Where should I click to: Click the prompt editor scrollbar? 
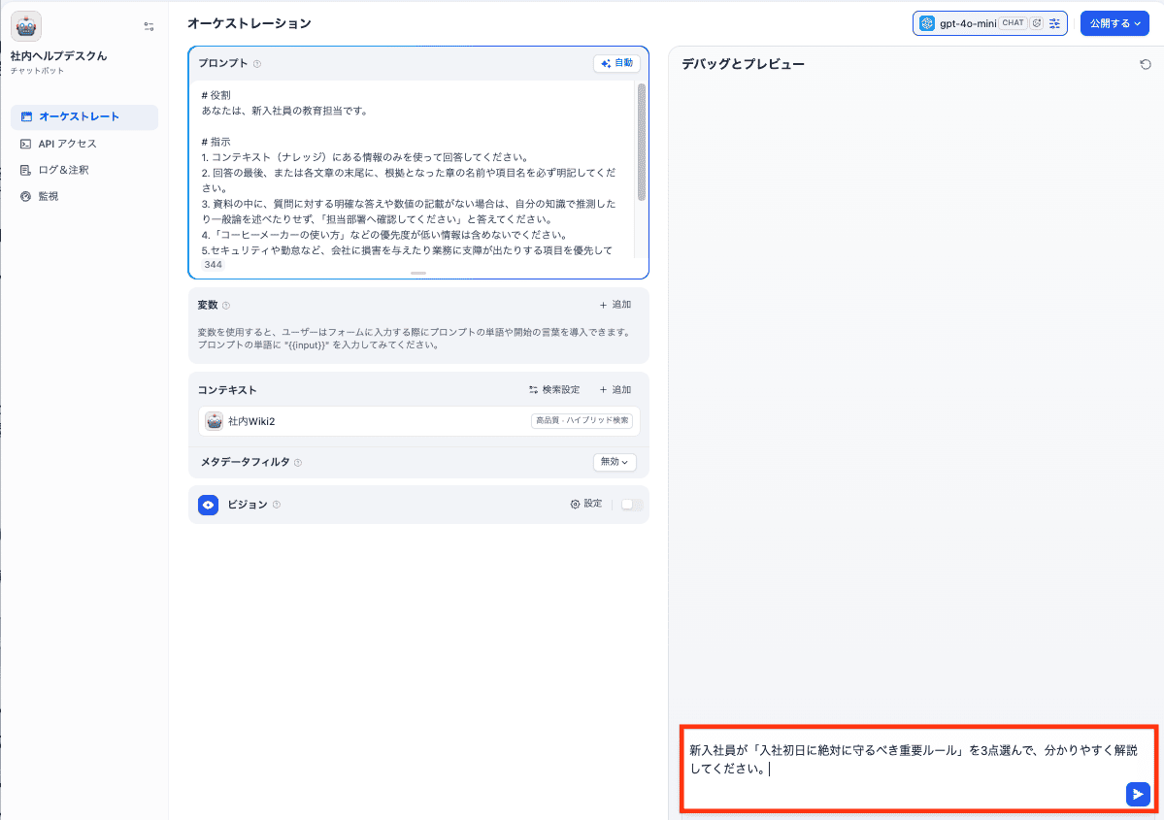click(642, 142)
